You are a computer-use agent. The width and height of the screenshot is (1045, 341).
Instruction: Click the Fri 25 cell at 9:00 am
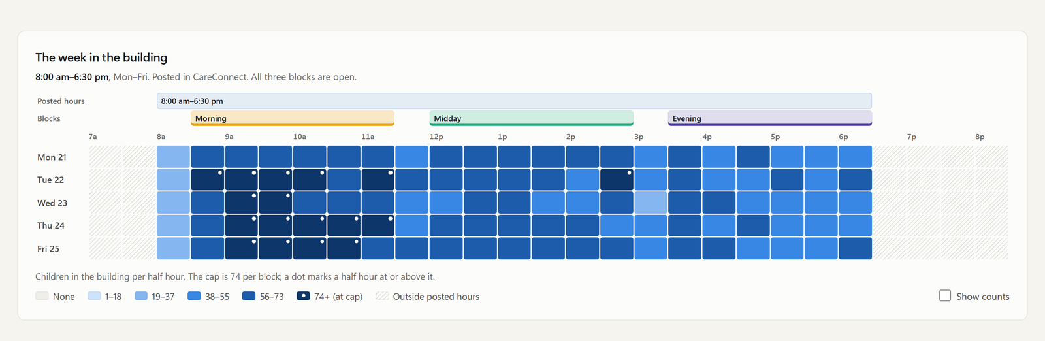[242, 248]
